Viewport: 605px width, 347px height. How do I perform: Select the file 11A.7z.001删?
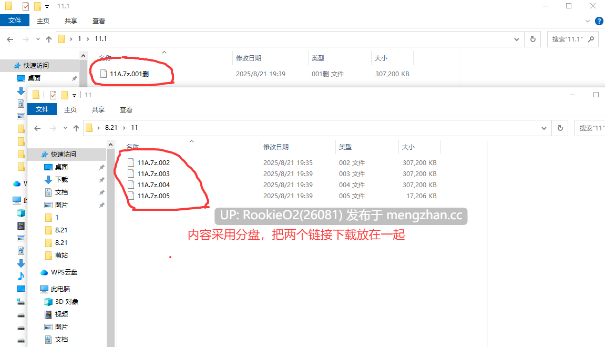tap(129, 74)
